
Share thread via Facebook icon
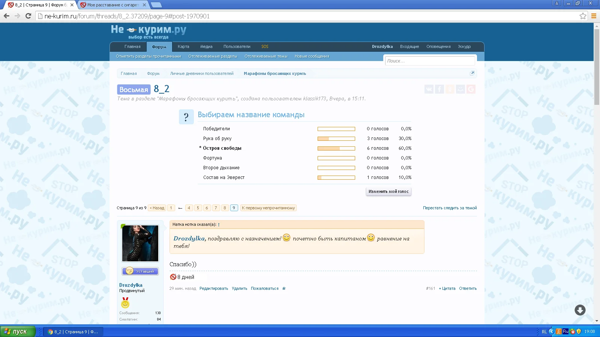tap(439, 89)
